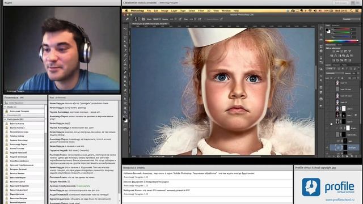This screenshot has height=204, width=363.
Task: Open the Image menu
Action: (x=164, y=11)
